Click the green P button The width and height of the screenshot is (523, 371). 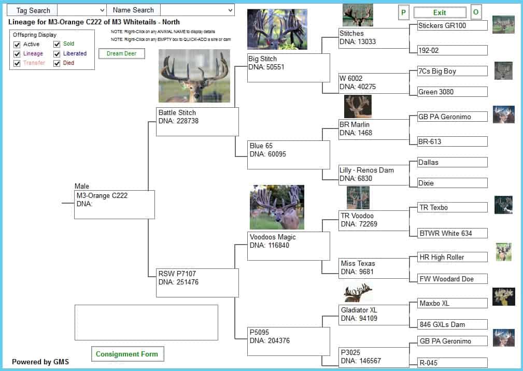click(403, 12)
